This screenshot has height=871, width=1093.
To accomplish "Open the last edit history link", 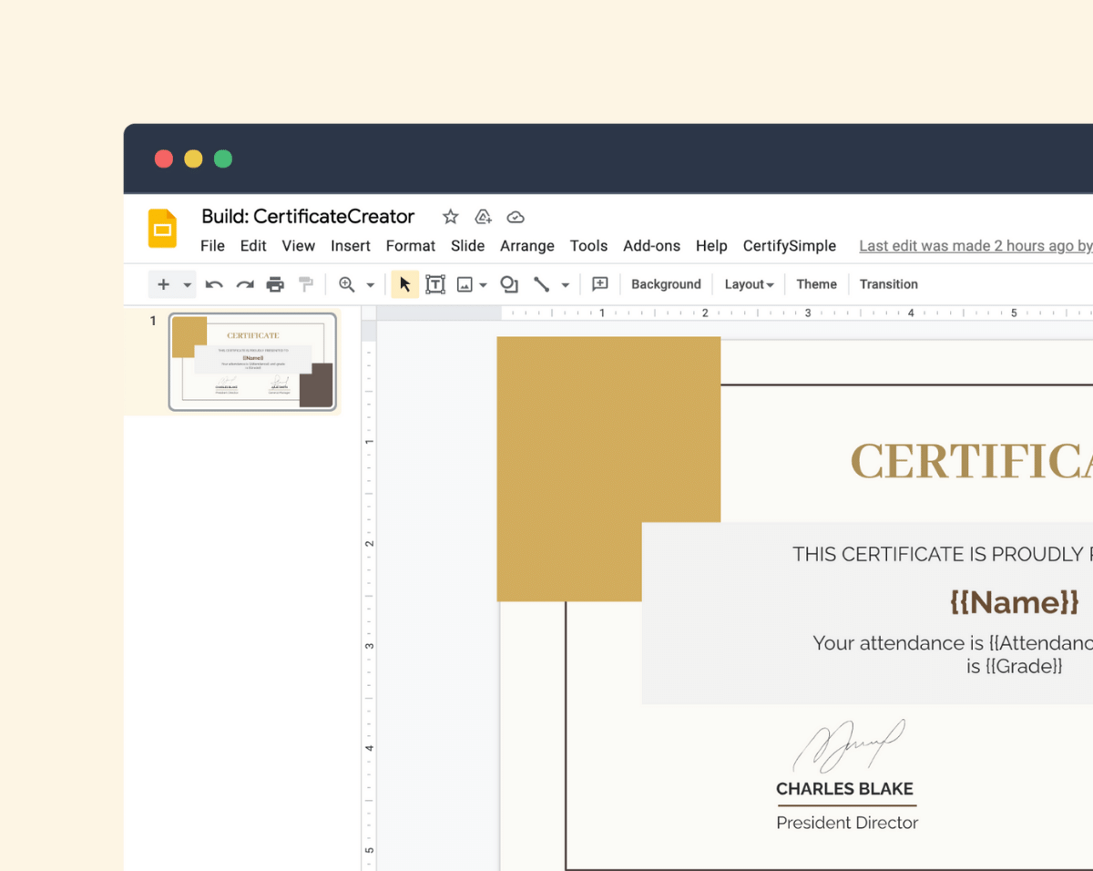I will click(x=975, y=246).
